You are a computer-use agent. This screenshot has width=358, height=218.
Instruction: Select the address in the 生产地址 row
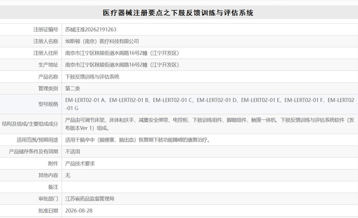click(122, 65)
